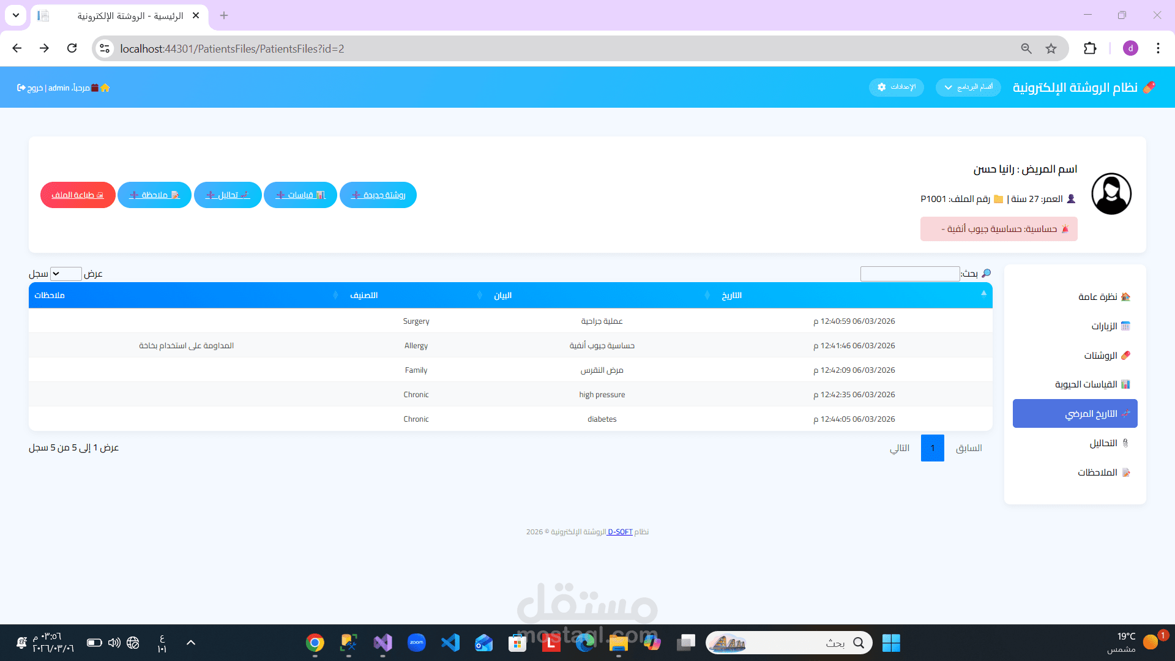This screenshot has height=661, width=1175.
Task: Sort table by التصنيف column header
Action: click(364, 295)
